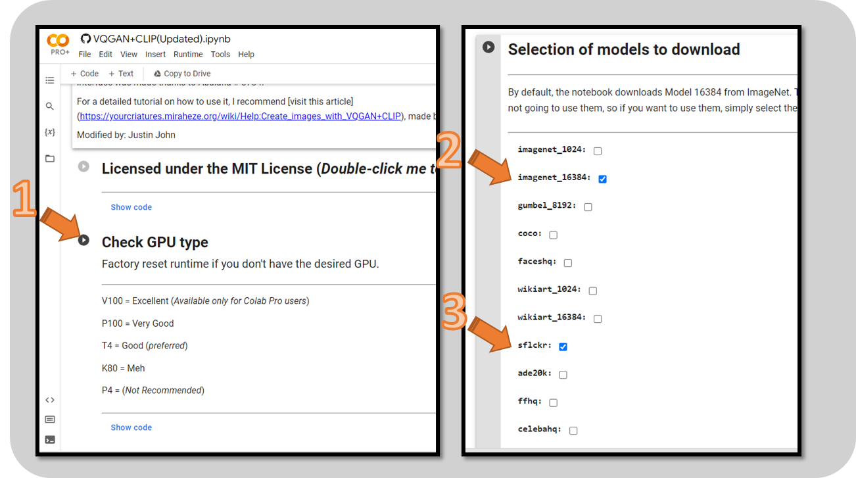Click 'Modified by: Justin John' text
The image size is (856, 478).
click(x=126, y=135)
